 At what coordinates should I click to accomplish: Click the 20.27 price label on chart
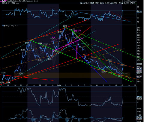tap(60, 32)
